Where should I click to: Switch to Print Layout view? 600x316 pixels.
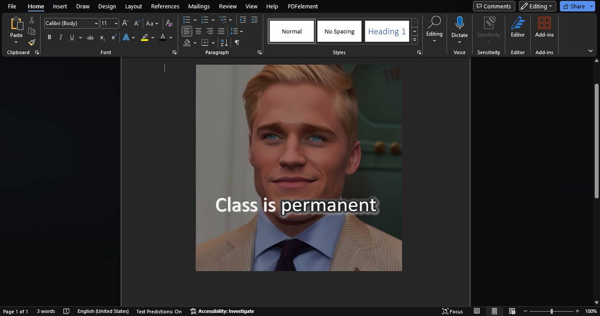[495, 311]
